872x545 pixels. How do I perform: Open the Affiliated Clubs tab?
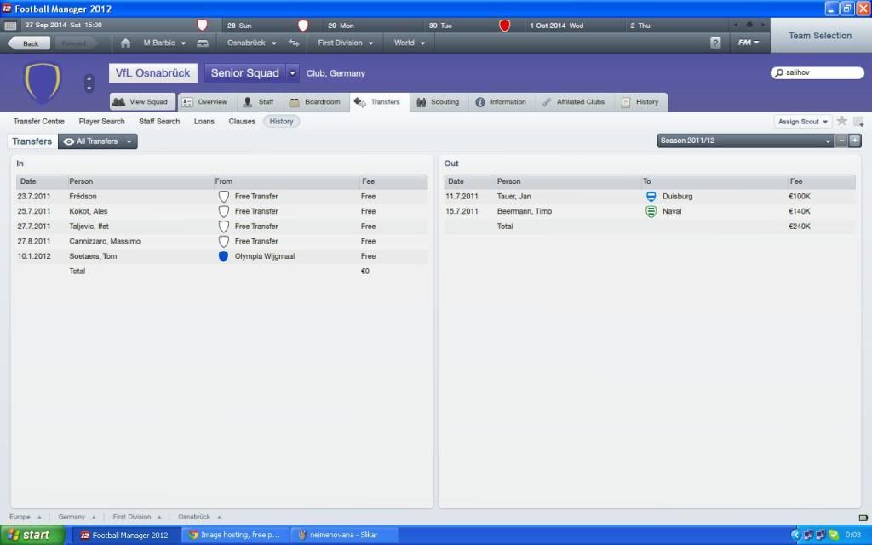[x=573, y=102]
